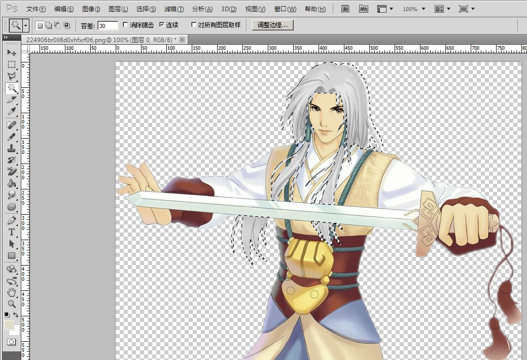This screenshot has height=360, width=527.
Task: Select the Eraser tool
Action: coord(12,172)
